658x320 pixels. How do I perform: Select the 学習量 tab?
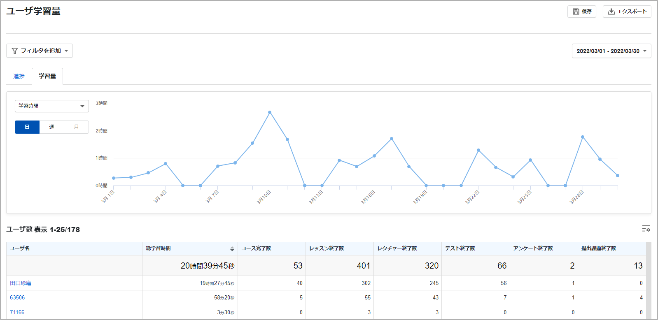(47, 76)
